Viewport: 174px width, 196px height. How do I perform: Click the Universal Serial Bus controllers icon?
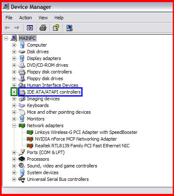click(22, 179)
